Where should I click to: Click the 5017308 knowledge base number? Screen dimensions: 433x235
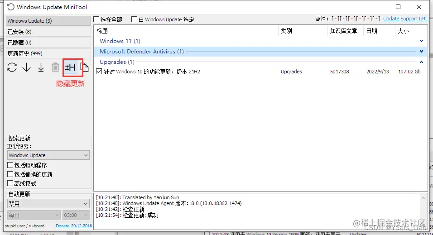tap(339, 72)
